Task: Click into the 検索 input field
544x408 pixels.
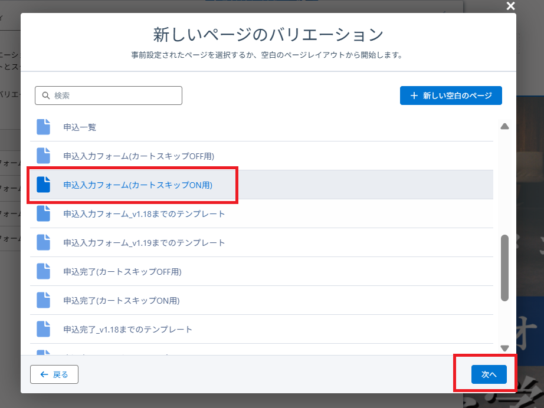Action: (x=115, y=96)
